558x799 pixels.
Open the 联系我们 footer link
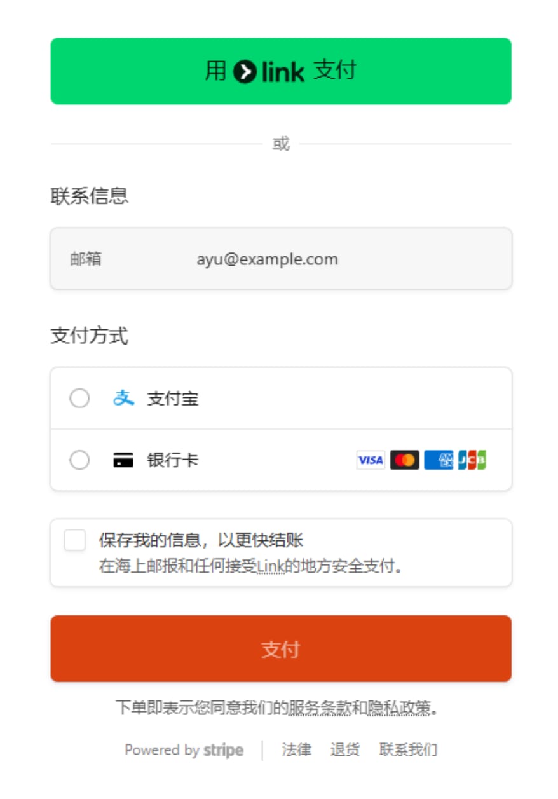tap(408, 750)
